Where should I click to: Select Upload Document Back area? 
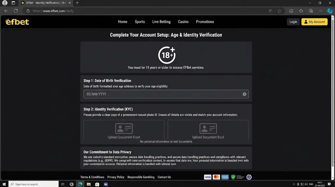pos(208,130)
